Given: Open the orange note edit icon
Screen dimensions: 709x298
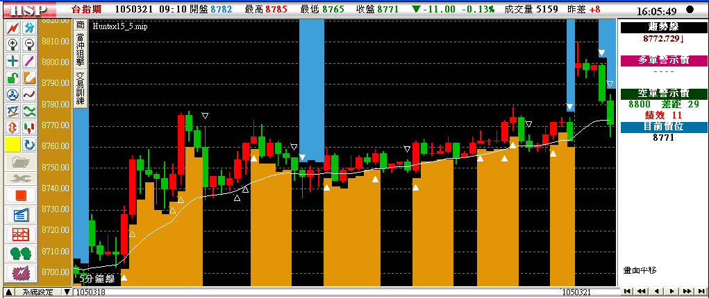Looking at the screenshot, I should 30,78.
